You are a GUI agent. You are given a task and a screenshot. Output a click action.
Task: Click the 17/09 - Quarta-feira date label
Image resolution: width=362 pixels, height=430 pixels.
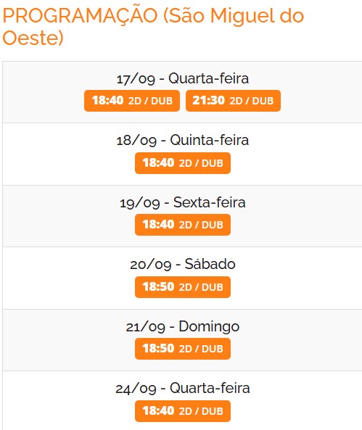[x=183, y=79]
